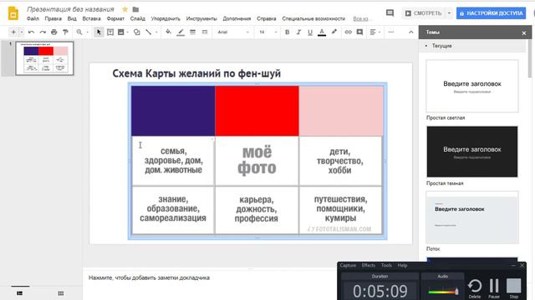The height and width of the screenshot is (300, 535).
Task: Open the Специальные возможности menu
Action: coord(313,18)
